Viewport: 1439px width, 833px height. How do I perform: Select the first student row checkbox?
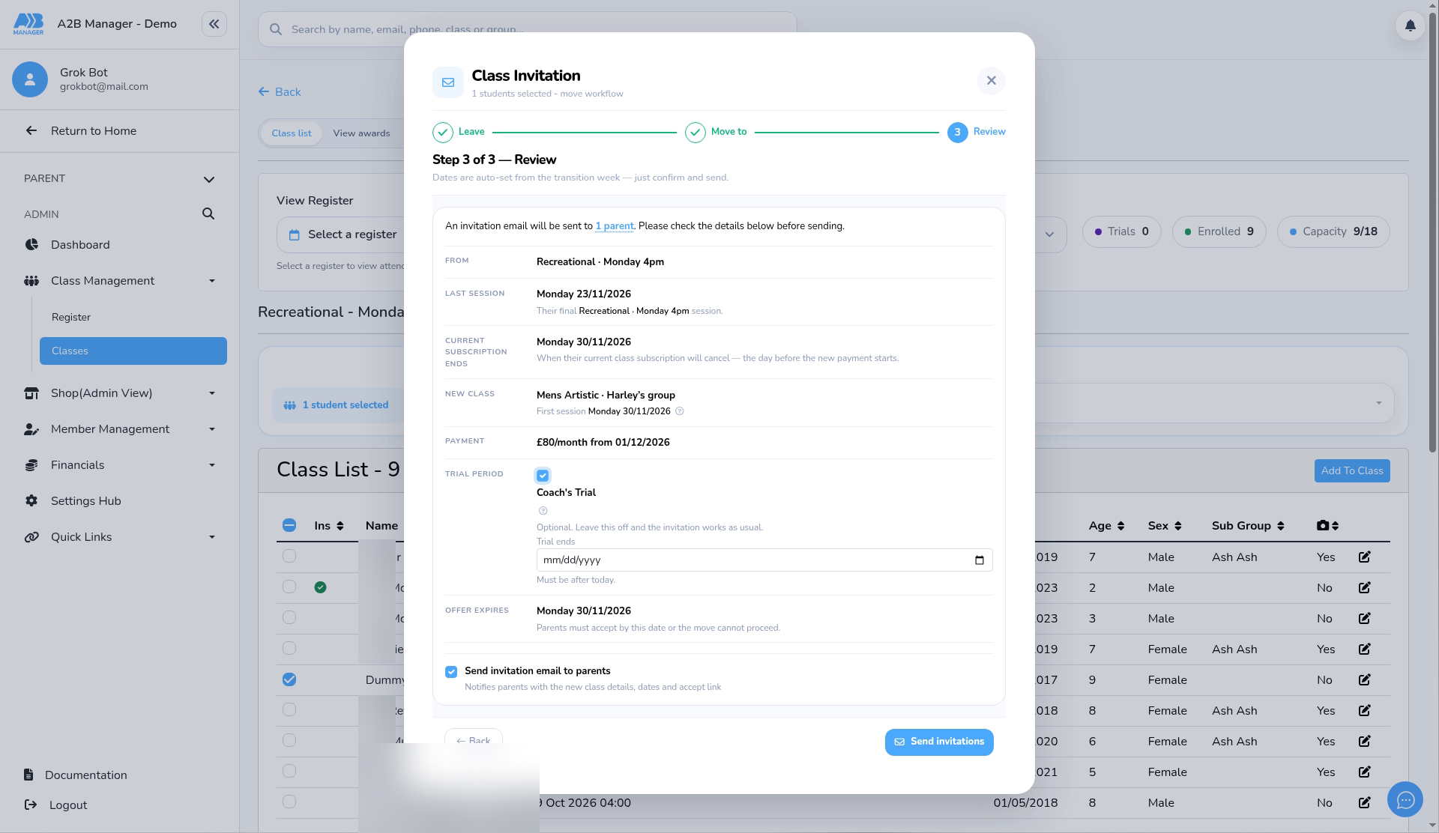(x=289, y=557)
